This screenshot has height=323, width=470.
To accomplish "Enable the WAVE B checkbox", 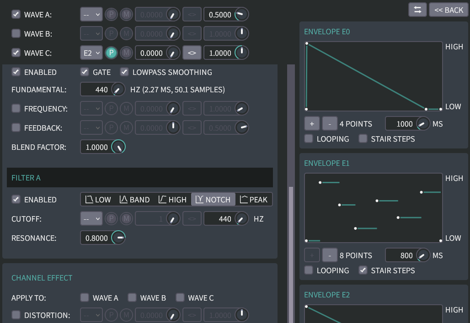I will click(x=16, y=34).
